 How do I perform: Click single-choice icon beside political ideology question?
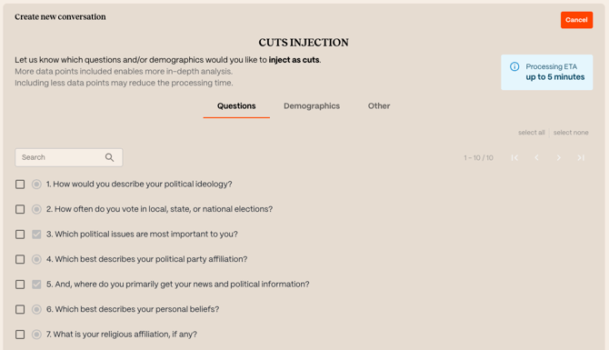click(x=36, y=185)
